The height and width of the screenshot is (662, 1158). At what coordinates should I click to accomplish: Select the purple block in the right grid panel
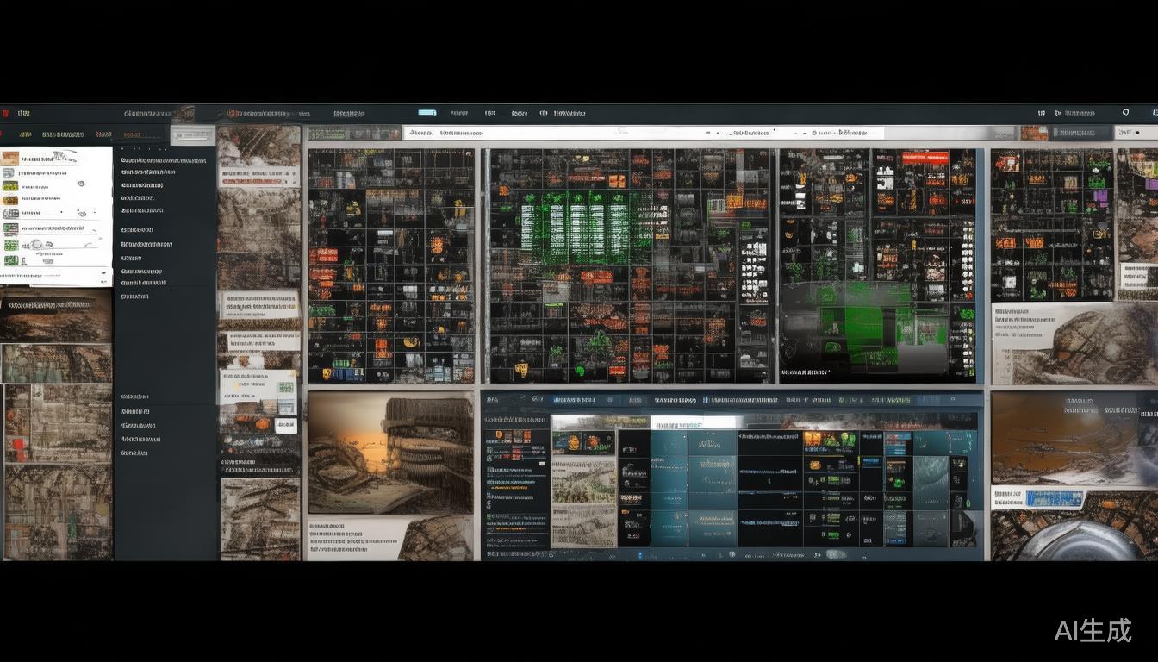point(1100,196)
